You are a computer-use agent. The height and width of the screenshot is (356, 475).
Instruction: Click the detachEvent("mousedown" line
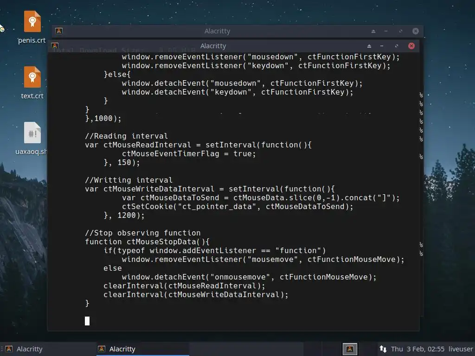pos(242,83)
